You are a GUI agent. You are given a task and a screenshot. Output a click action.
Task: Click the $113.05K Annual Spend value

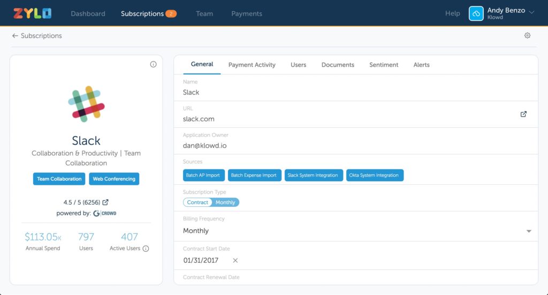43,237
